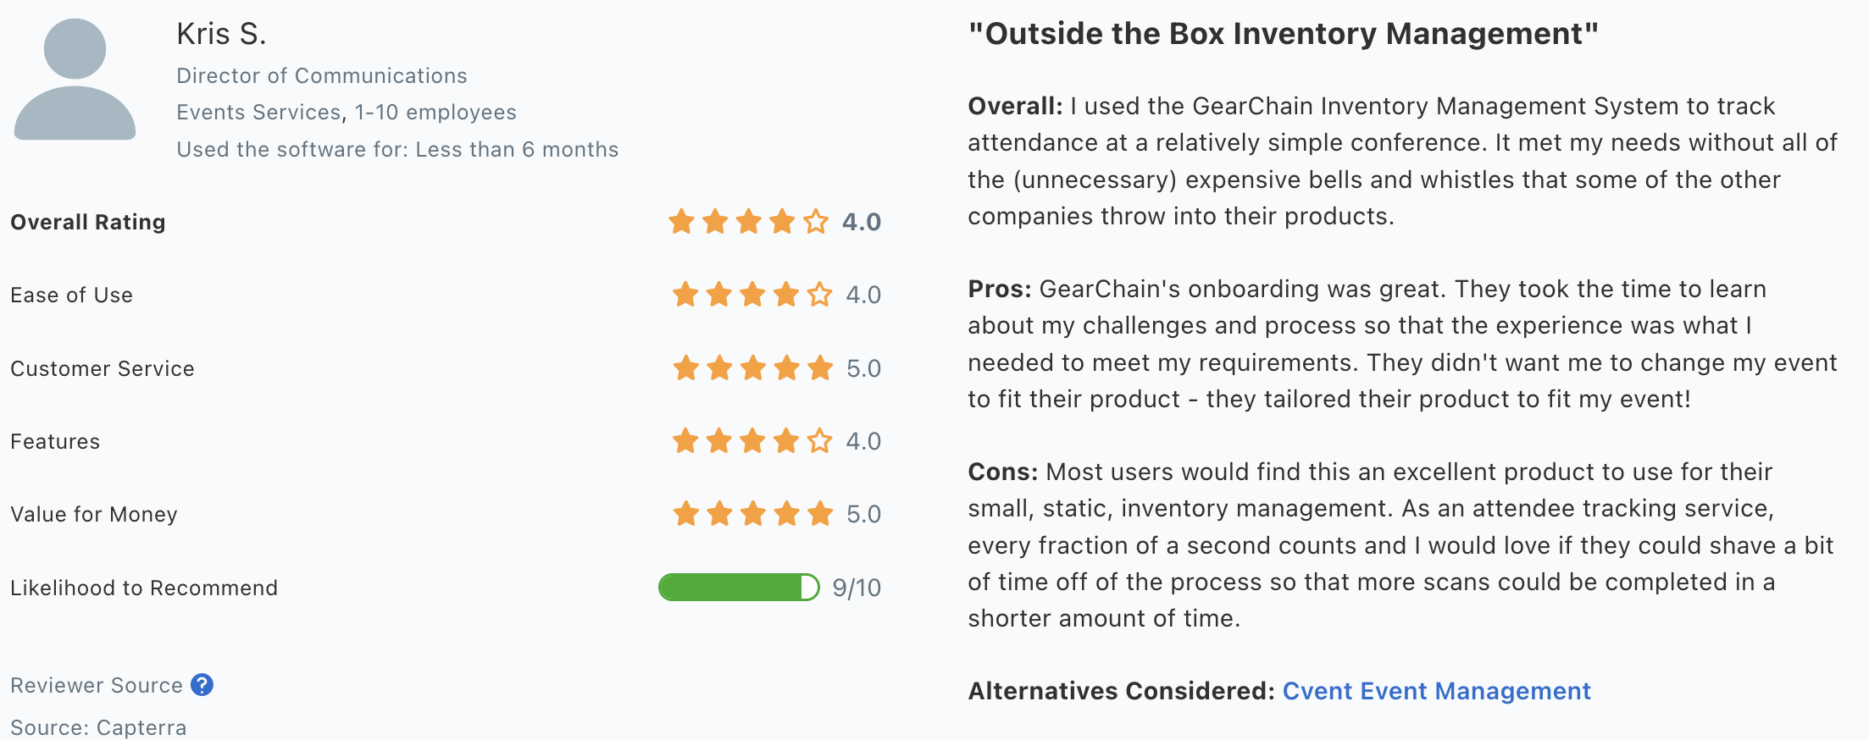Click the Features star rating

pos(751,441)
